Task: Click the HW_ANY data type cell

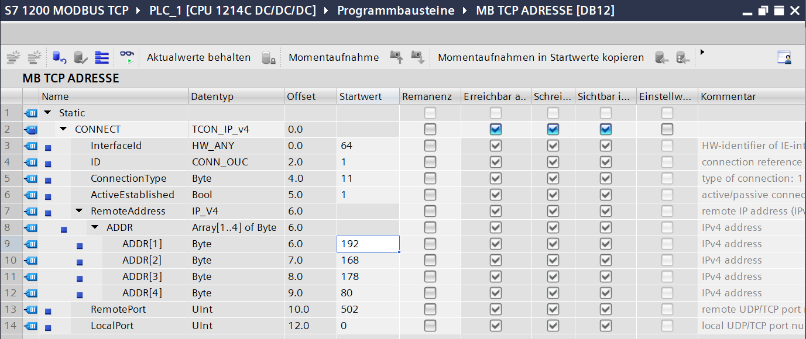Action: pos(236,146)
